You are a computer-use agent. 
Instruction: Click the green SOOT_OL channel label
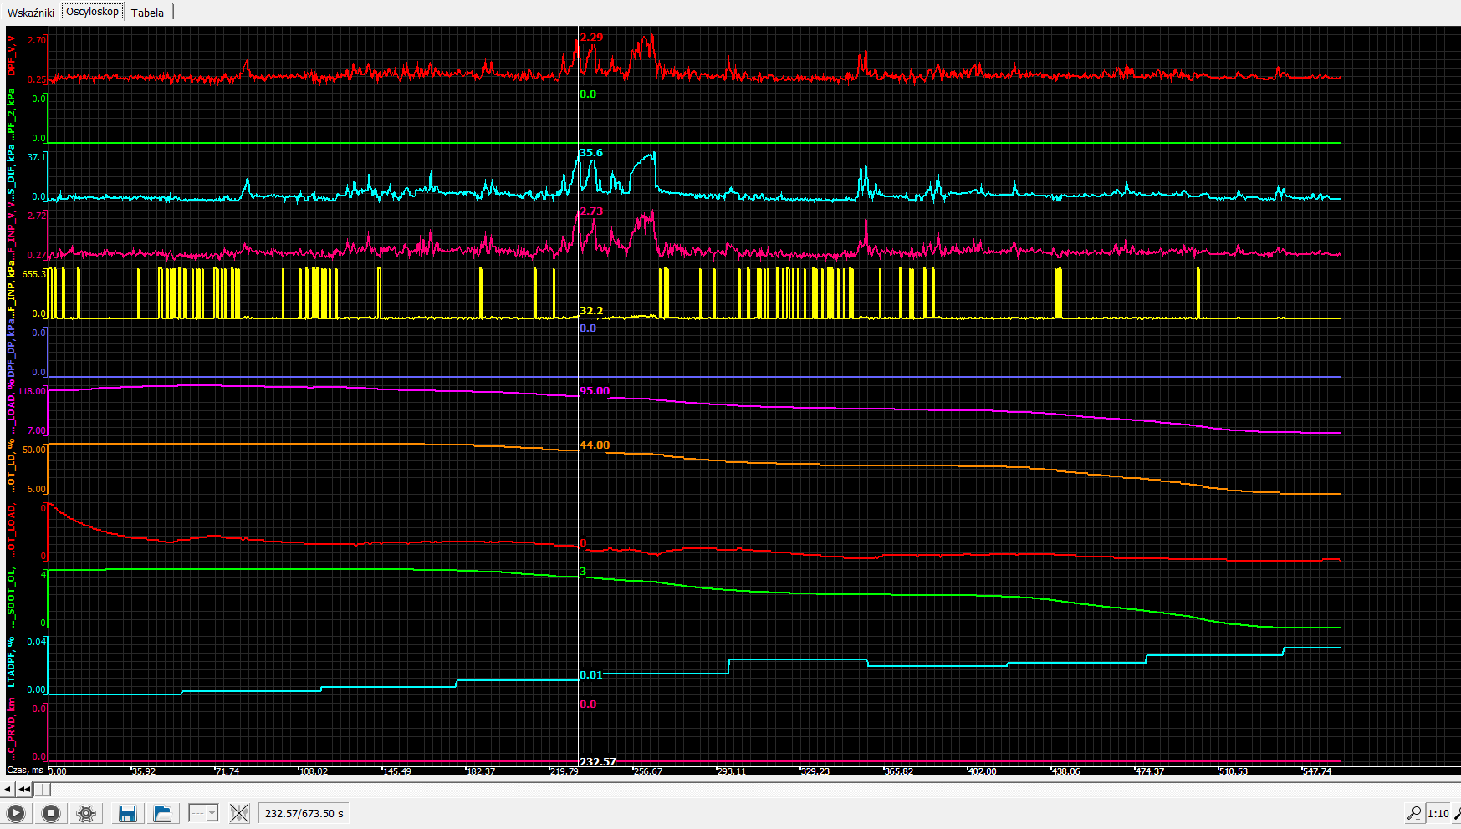(x=12, y=599)
